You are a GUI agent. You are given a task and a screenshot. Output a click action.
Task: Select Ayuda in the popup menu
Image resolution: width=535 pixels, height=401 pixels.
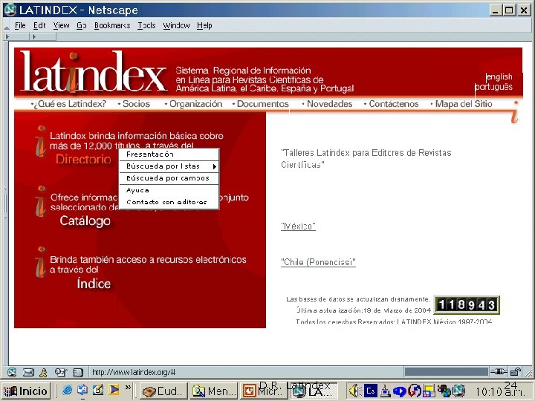click(x=169, y=190)
